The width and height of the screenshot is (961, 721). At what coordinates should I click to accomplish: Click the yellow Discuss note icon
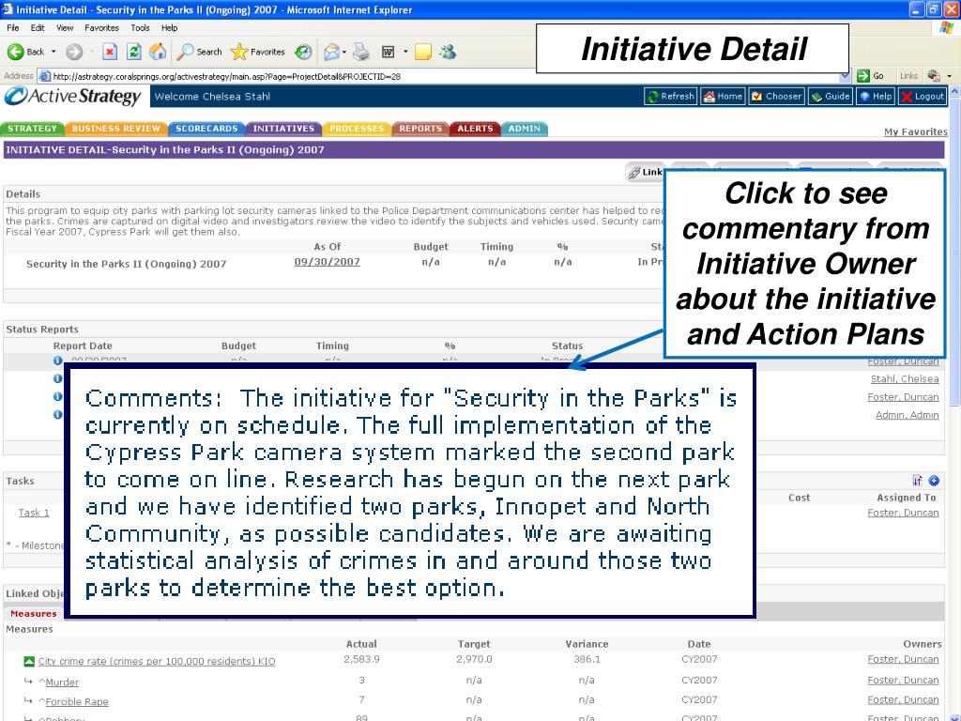423,53
